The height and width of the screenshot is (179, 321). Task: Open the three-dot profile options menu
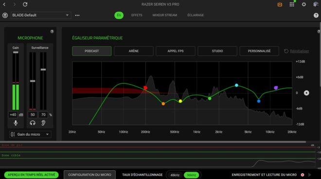click(x=77, y=16)
